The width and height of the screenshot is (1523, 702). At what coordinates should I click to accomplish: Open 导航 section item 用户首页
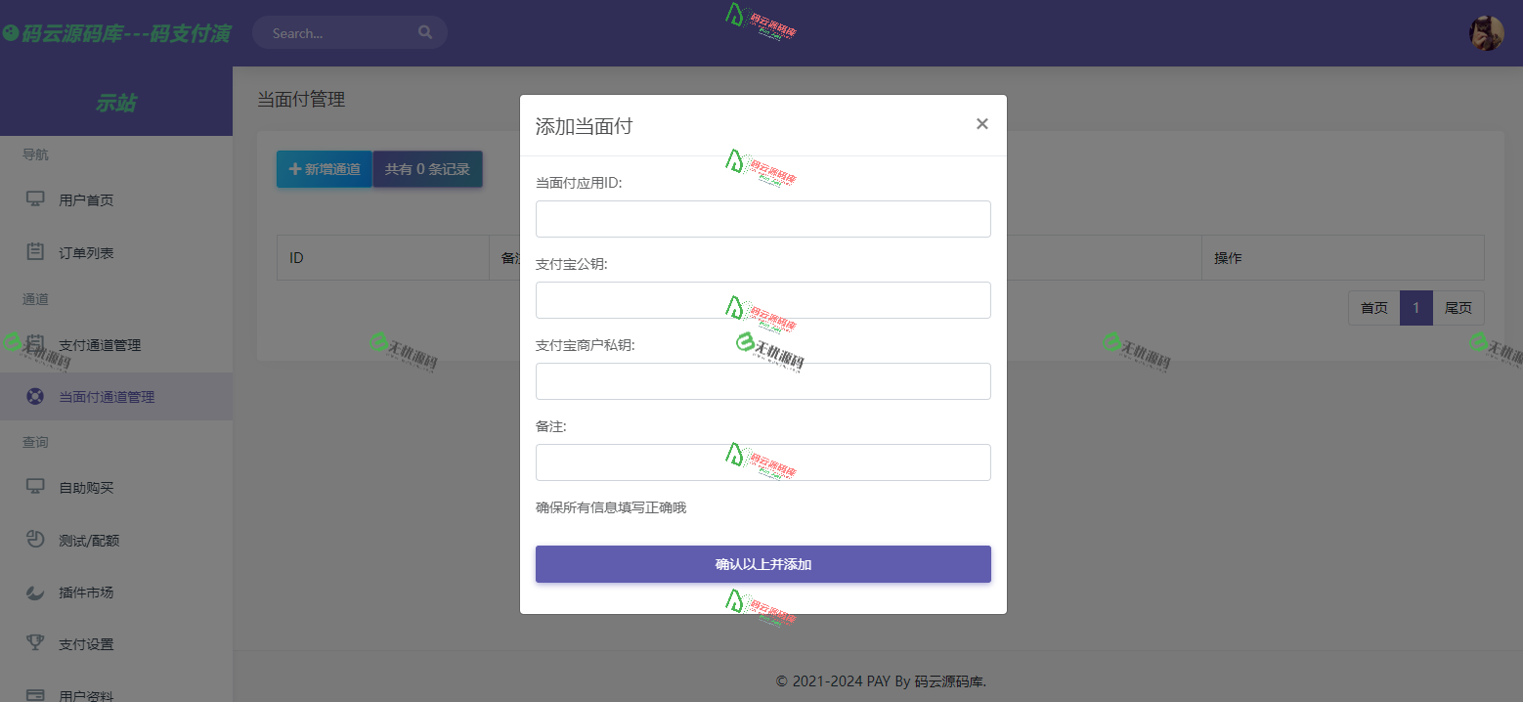88,199
